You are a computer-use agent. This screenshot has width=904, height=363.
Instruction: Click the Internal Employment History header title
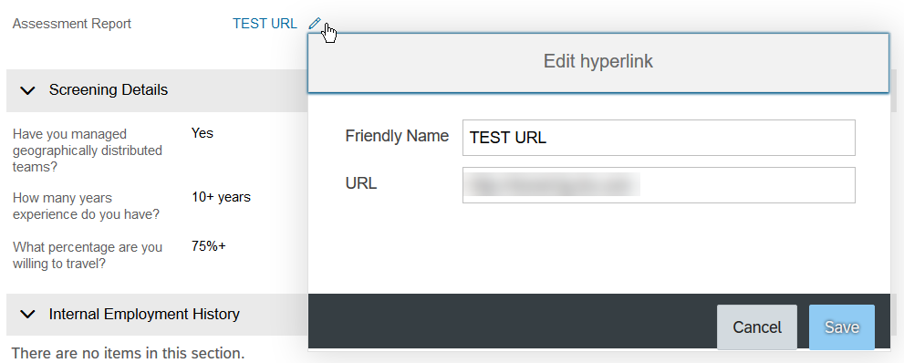(x=144, y=314)
